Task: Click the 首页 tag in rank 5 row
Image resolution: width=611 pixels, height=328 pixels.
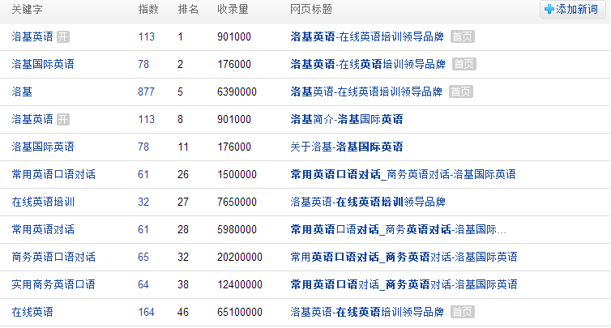Action: point(461,92)
